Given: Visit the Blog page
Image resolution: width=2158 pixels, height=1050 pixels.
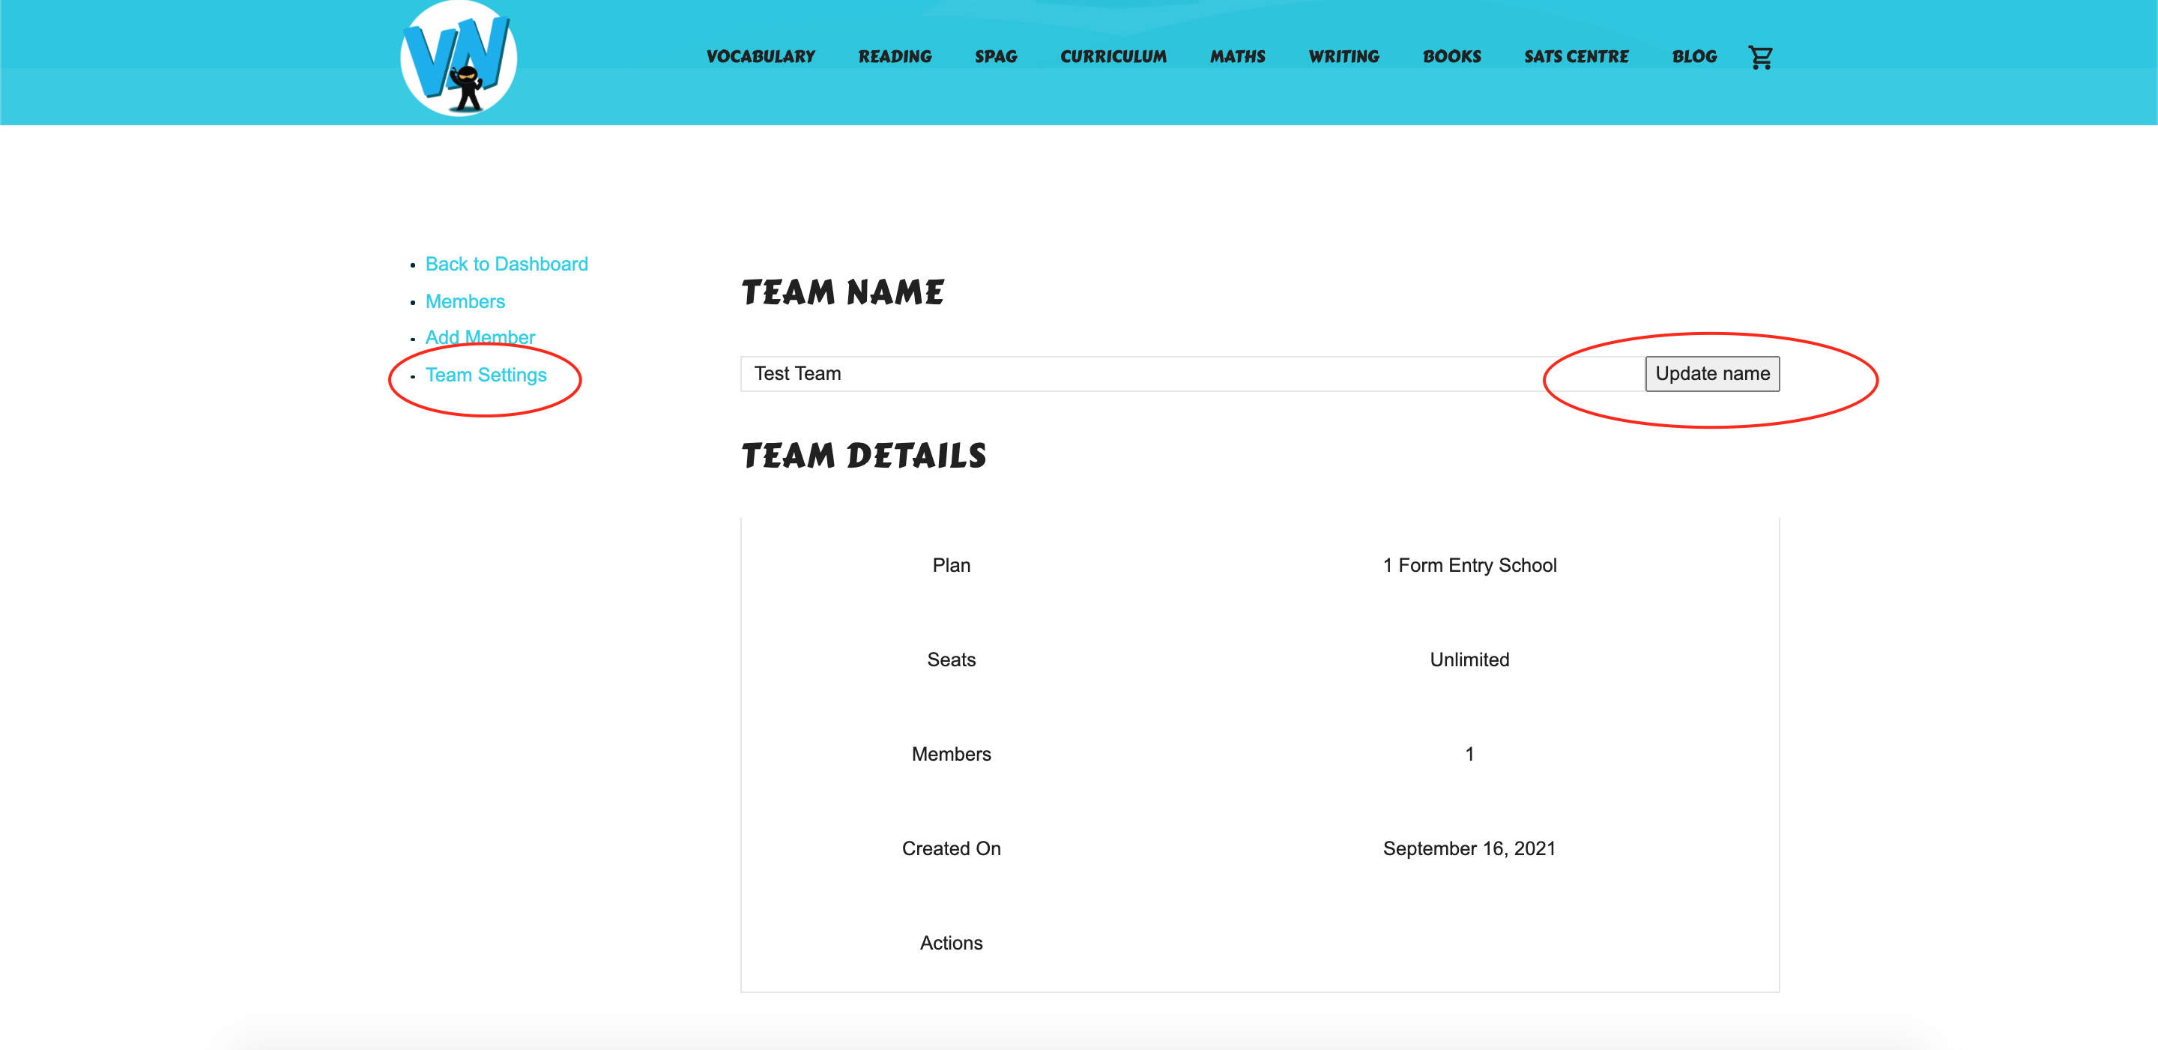Looking at the screenshot, I should tap(1694, 57).
